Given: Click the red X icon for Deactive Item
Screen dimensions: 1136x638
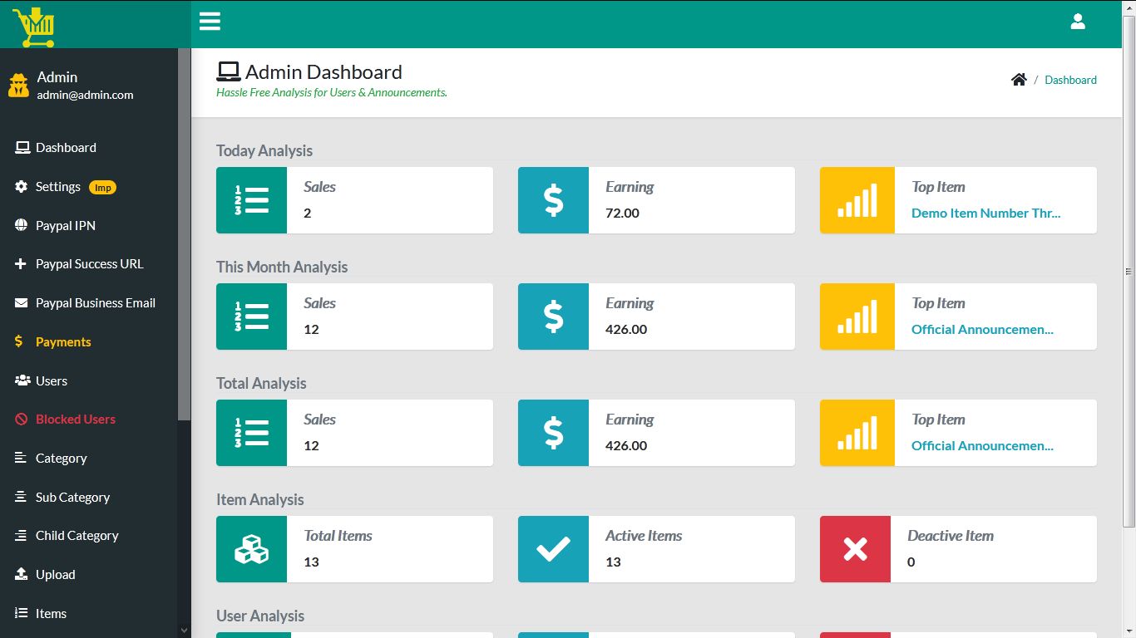Looking at the screenshot, I should 856,548.
